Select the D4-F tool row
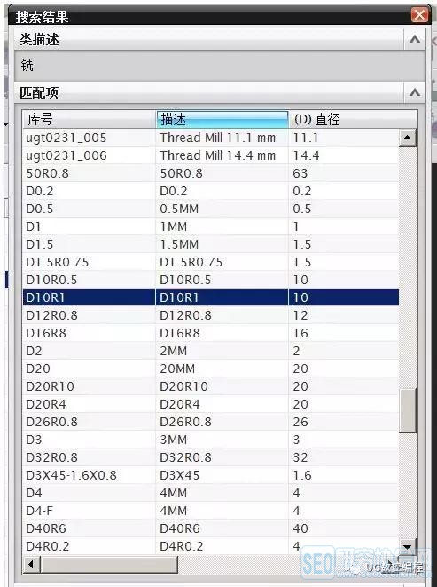This screenshot has height=587, width=437. (211, 511)
